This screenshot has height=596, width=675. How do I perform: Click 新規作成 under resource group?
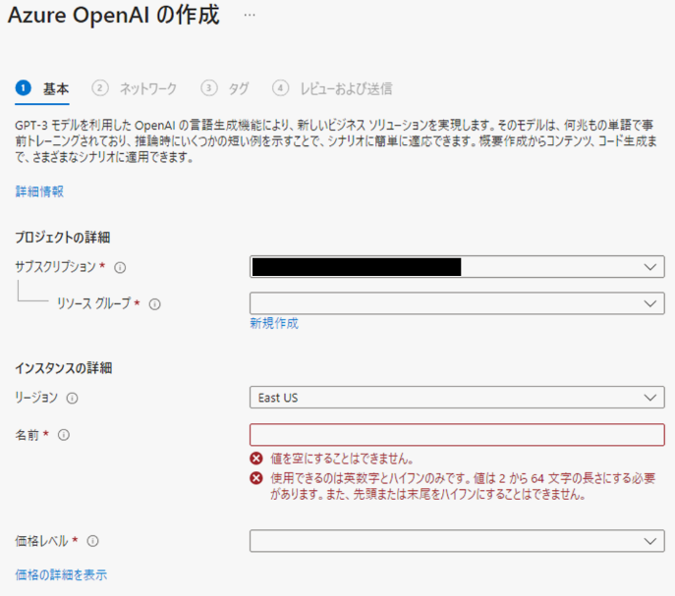pyautogui.click(x=274, y=323)
